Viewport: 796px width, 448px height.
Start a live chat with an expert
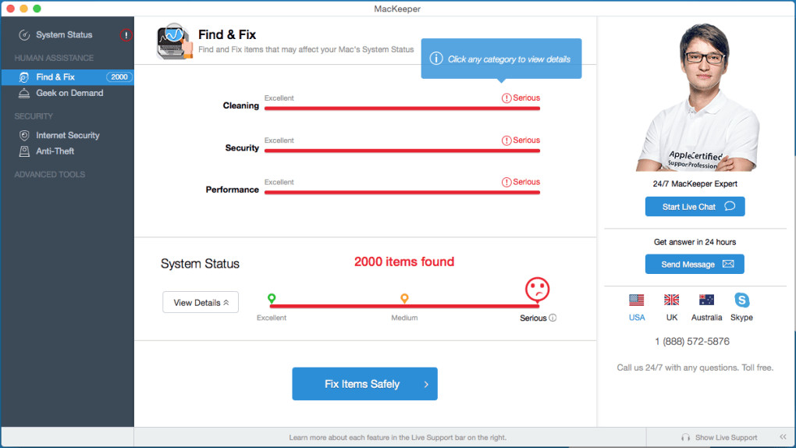coord(695,207)
